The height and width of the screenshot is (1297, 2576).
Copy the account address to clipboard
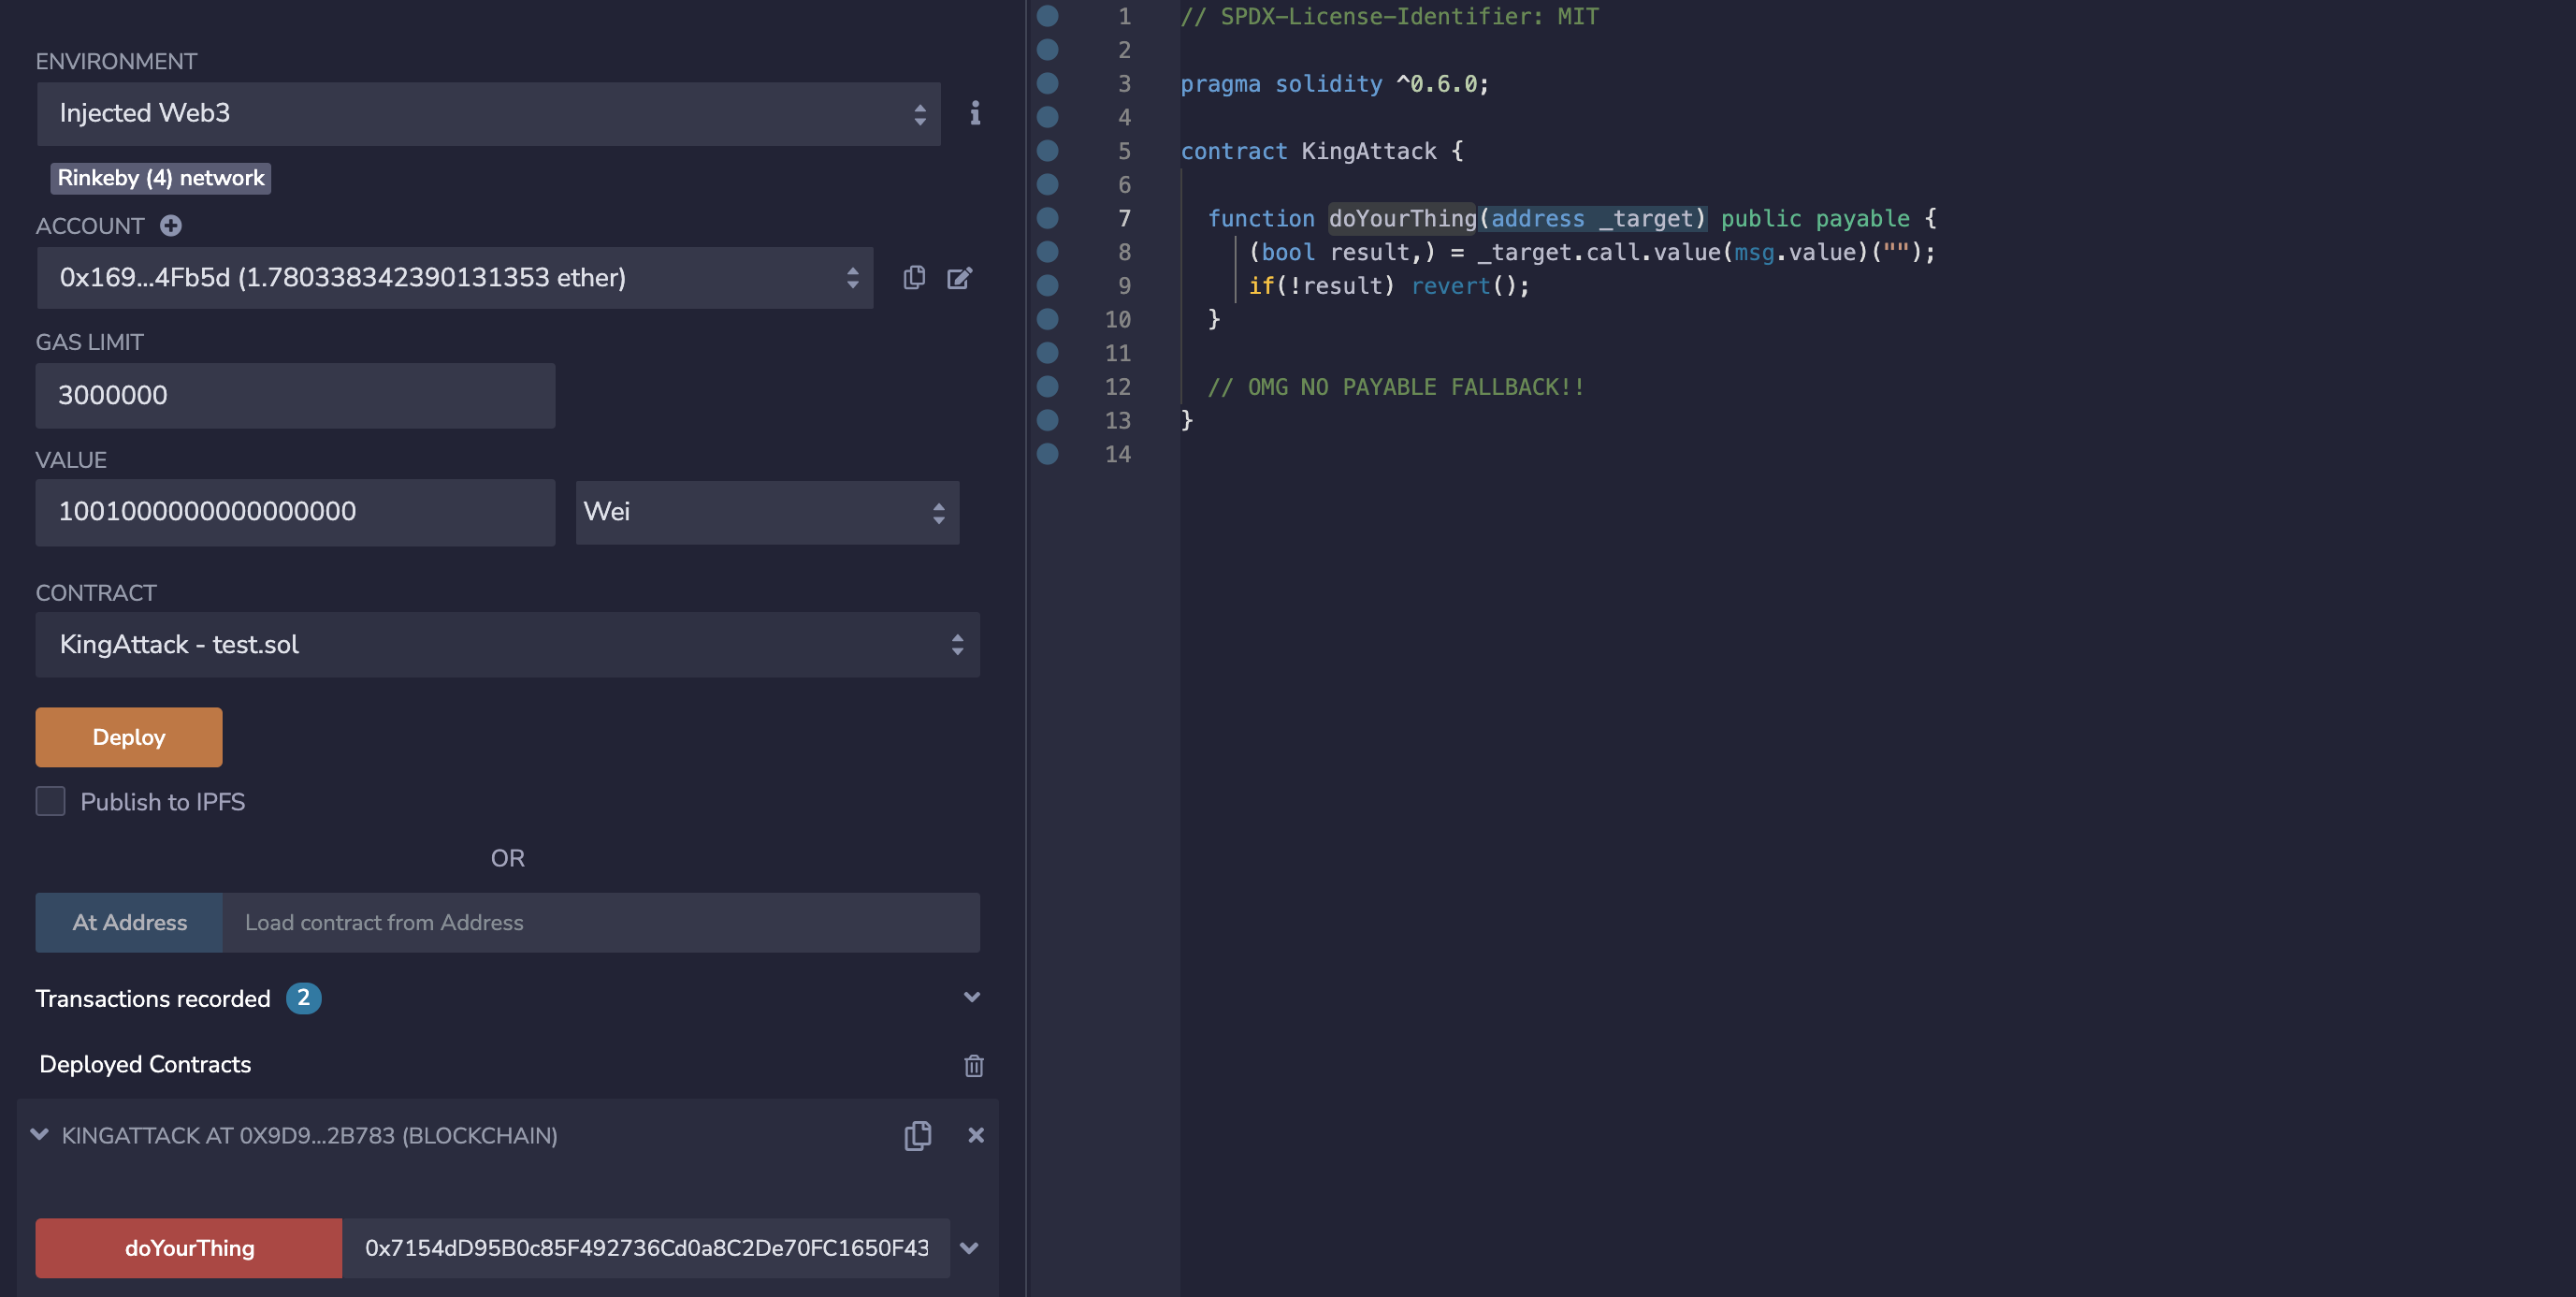[914, 277]
